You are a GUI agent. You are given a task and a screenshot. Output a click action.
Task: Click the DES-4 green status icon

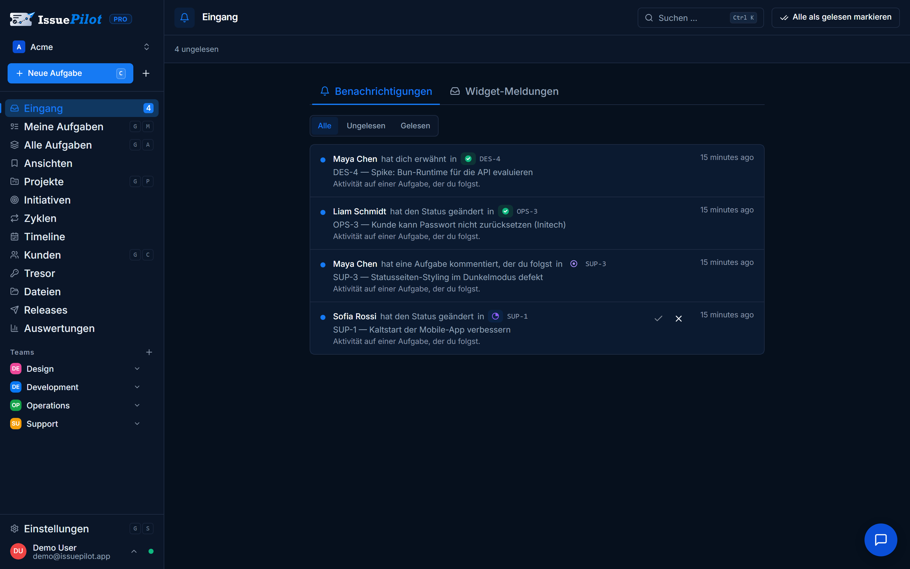pos(468,159)
